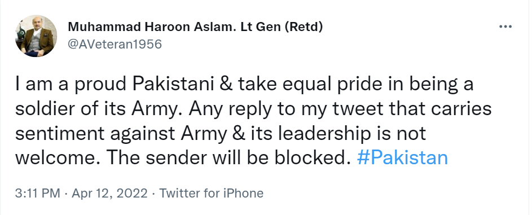This screenshot has height=215, width=532.
Task: Click the flag visible in the avatar photo
Action: pyautogui.click(x=20, y=33)
